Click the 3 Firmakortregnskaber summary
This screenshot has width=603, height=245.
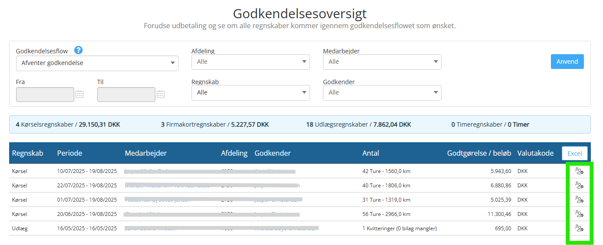coord(215,124)
